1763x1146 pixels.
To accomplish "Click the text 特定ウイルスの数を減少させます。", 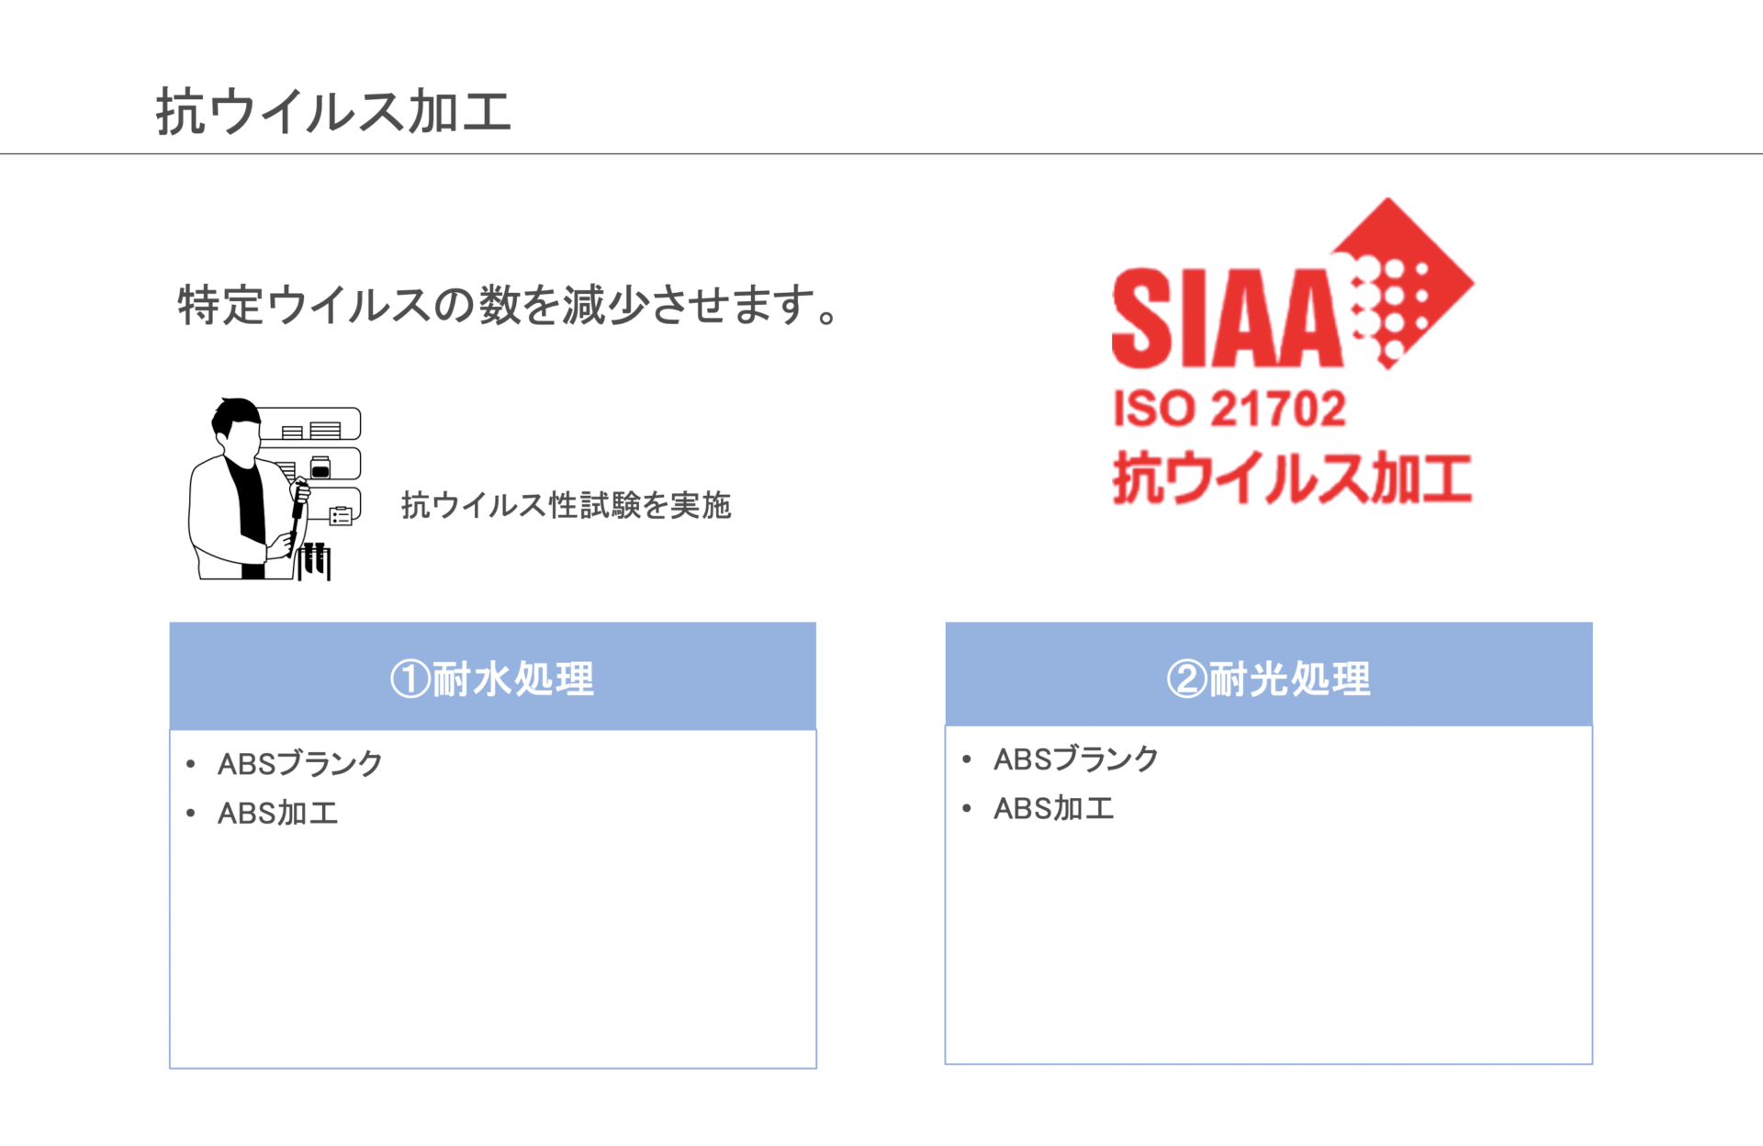I will [x=510, y=305].
